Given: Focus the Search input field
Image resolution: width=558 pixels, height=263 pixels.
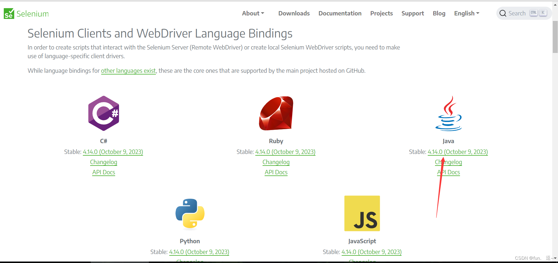Looking at the screenshot, I should [x=524, y=13].
